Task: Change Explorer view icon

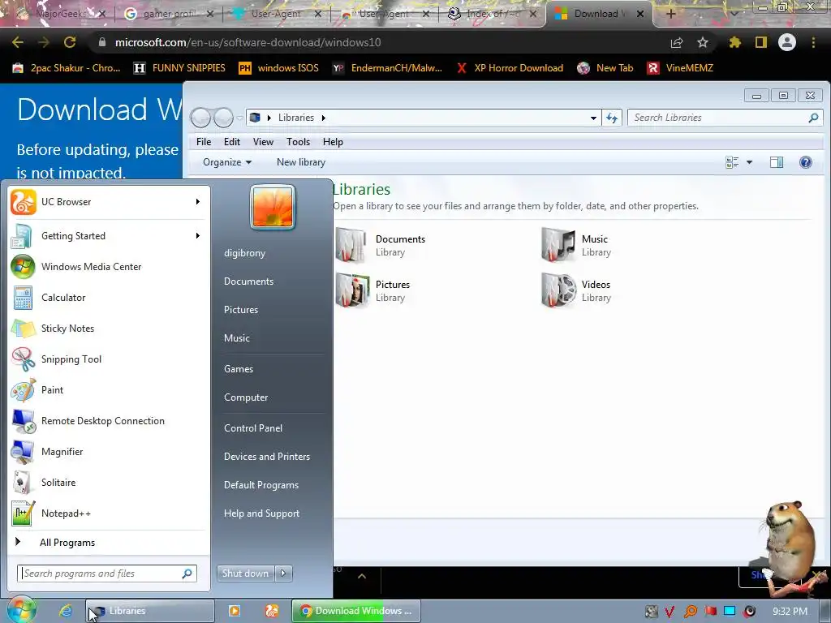Action: [732, 162]
